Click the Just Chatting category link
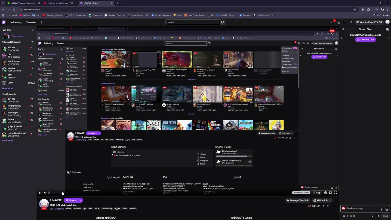 point(57,209)
